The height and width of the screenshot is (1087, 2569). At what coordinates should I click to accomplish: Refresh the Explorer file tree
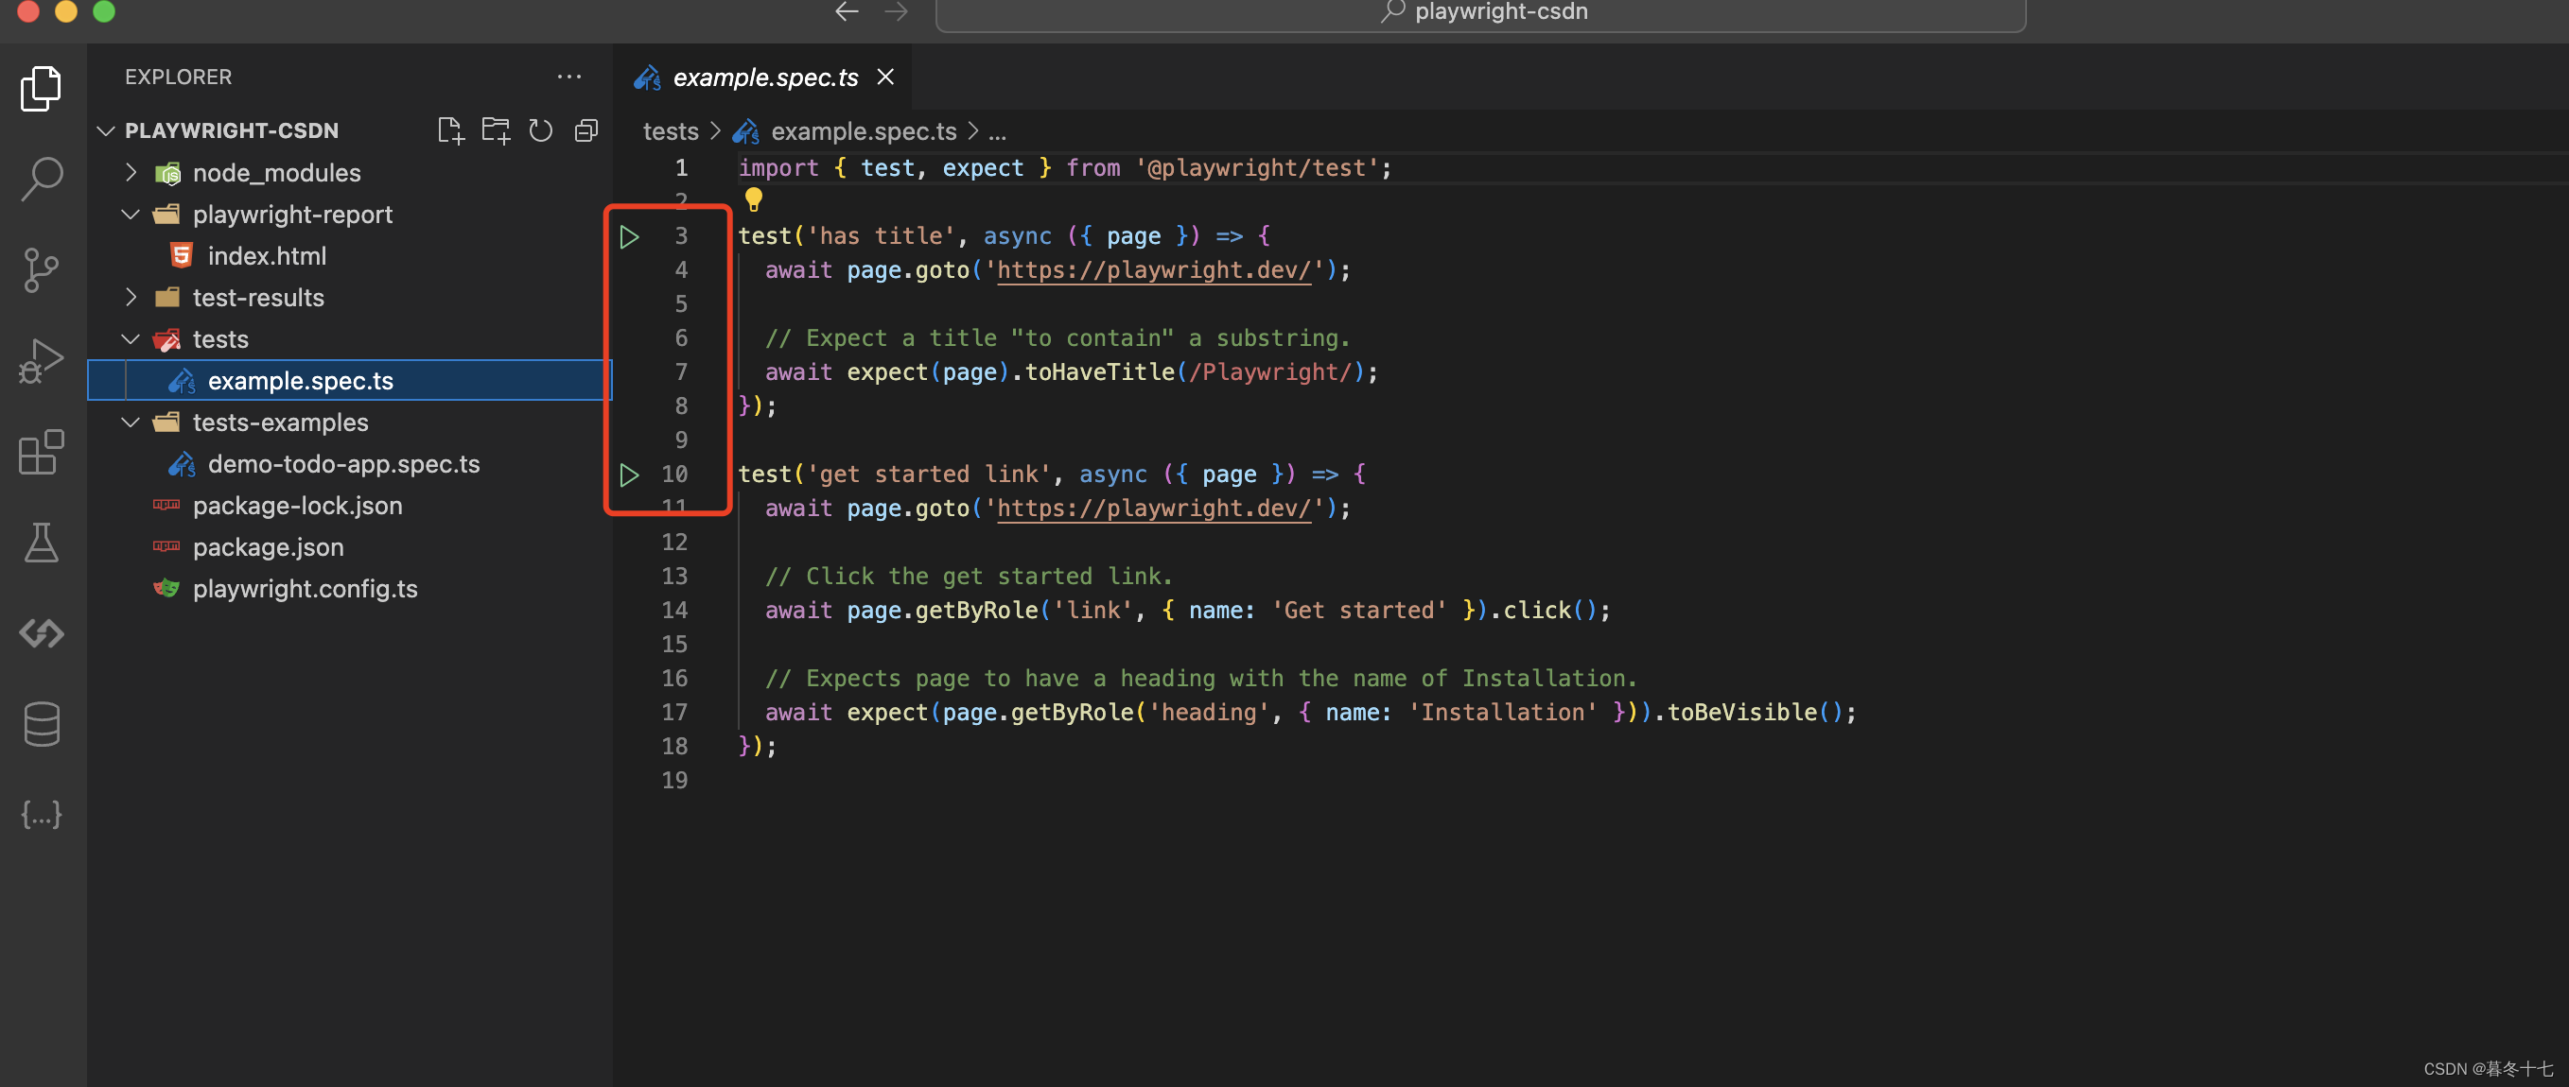540,129
